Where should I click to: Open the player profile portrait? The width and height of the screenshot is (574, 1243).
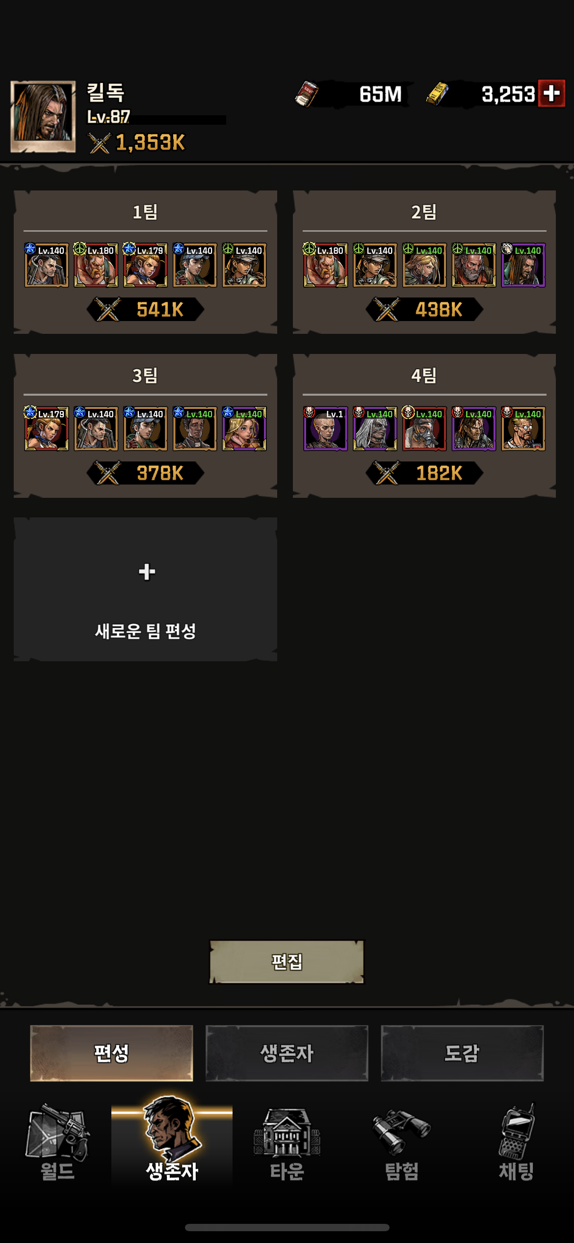pos(43,116)
